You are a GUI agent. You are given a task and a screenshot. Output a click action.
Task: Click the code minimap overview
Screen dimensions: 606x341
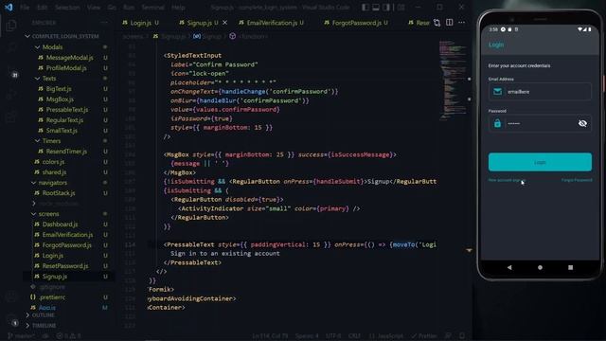pyautogui.click(x=453, y=80)
